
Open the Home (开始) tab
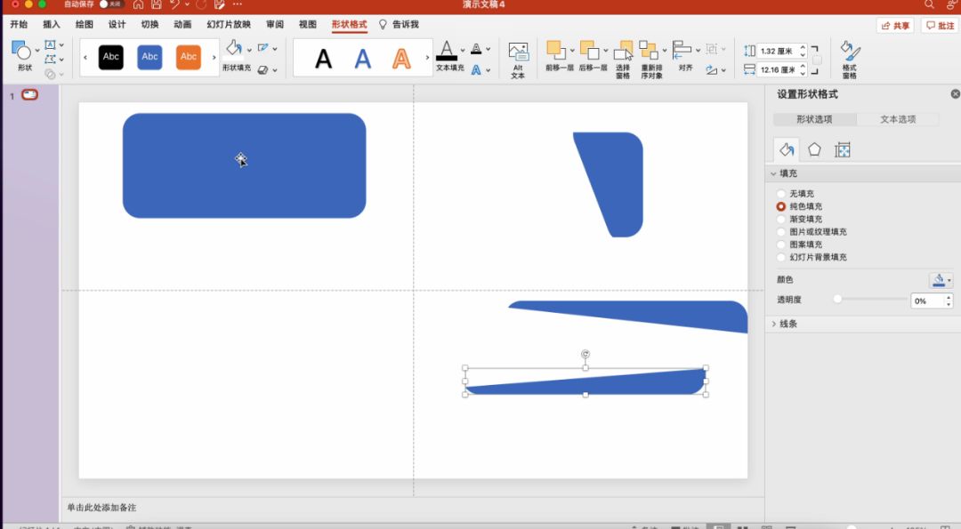pyautogui.click(x=19, y=25)
